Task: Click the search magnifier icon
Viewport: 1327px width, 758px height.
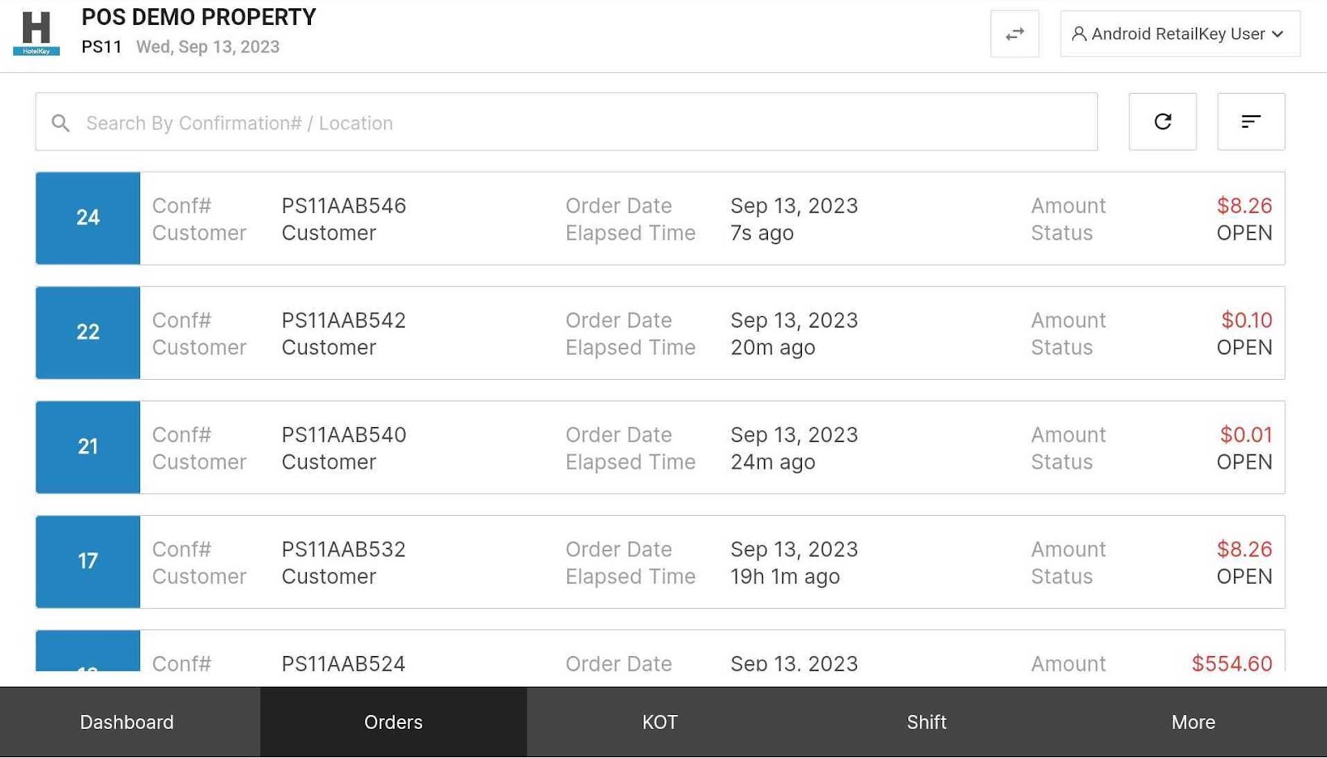Action: click(x=61, y=124)
